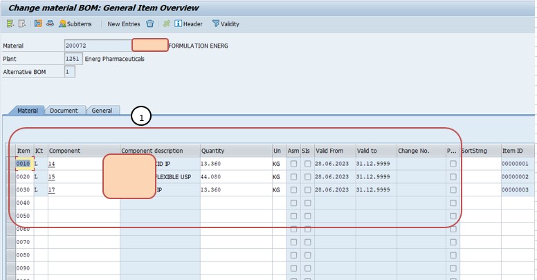Click the trash can delete icon

(x=149, y=24)
